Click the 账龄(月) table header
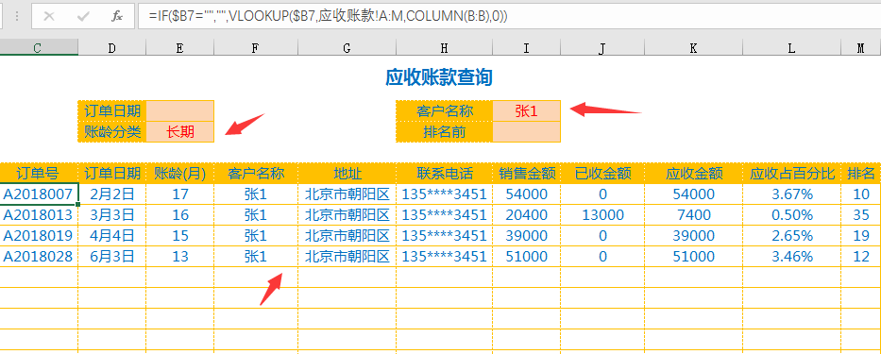This screenshot has width=881, height=354. (x=179, y=173)
